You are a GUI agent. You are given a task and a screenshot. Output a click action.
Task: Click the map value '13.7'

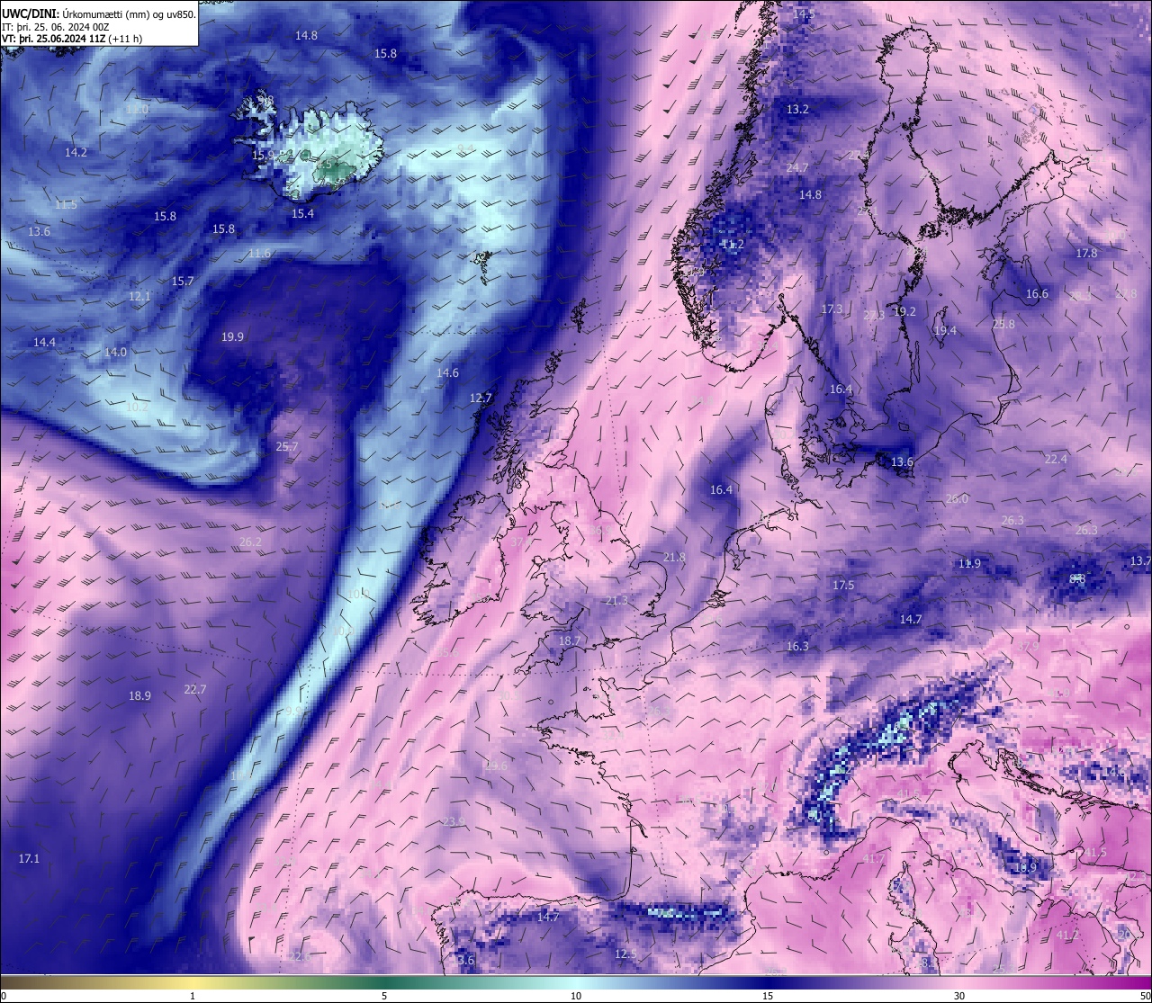1139,560
